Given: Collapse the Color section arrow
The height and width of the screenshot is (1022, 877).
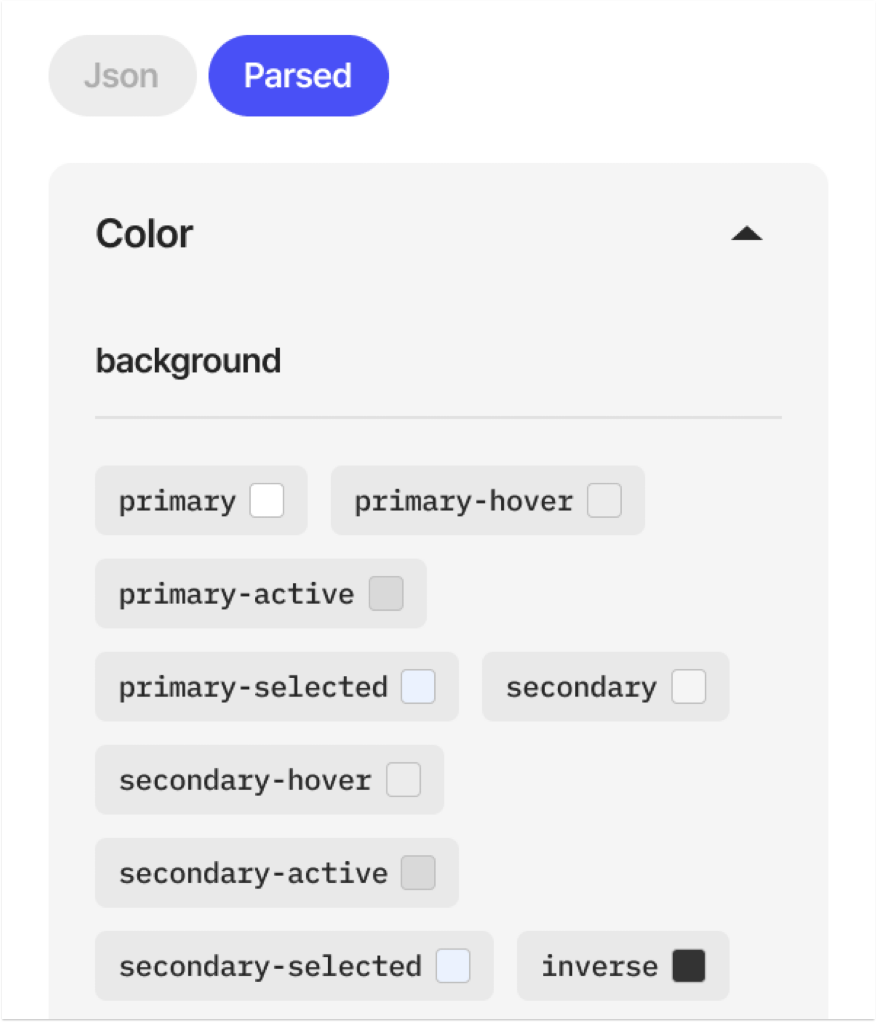Looking at the screenshot, I should (746, 233).
